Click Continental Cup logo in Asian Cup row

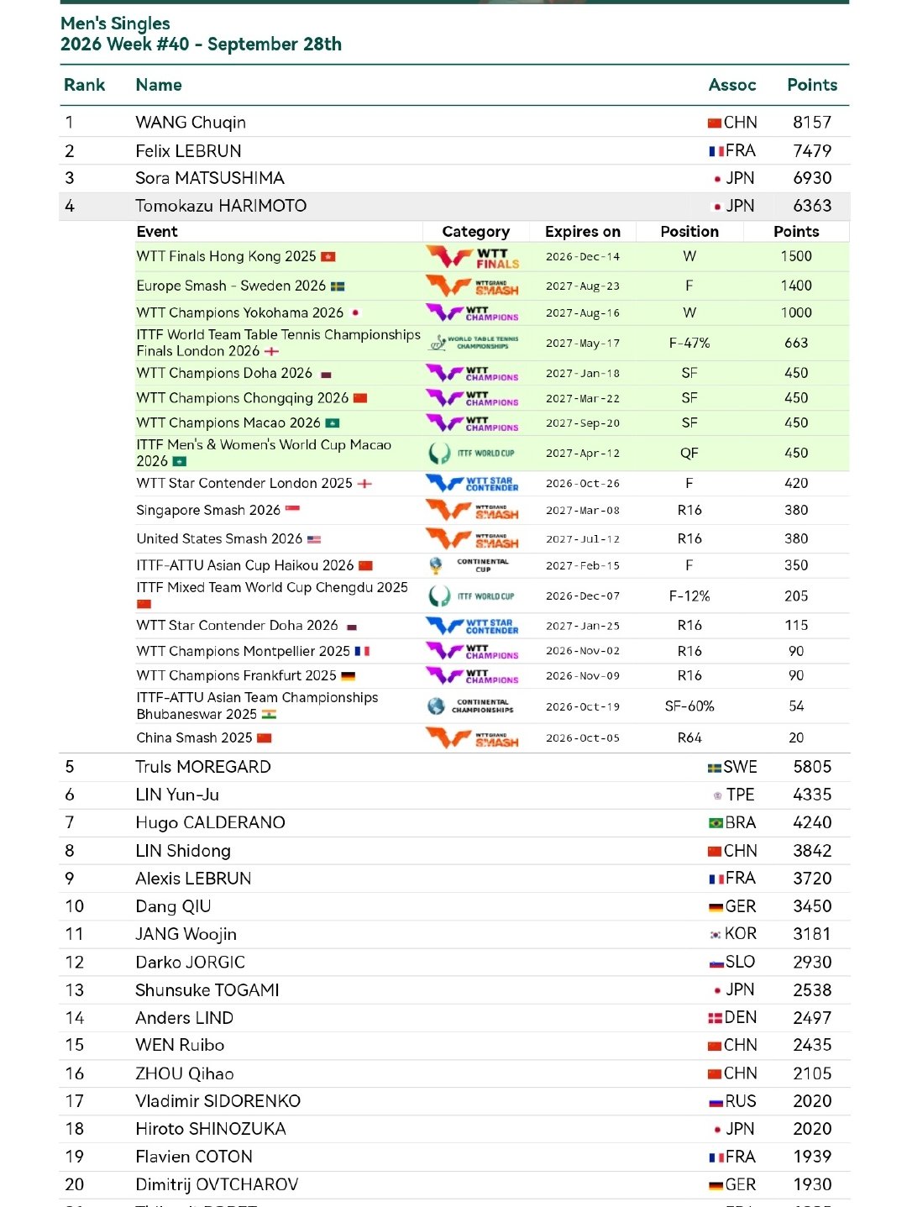point(470,565)
